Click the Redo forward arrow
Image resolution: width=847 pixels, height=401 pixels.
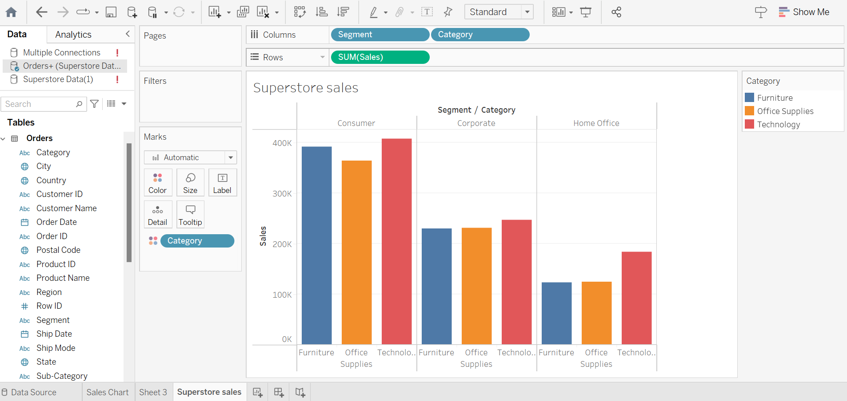coord(63,12)
